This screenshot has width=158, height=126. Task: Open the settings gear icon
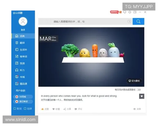click(x=129, y=12)
